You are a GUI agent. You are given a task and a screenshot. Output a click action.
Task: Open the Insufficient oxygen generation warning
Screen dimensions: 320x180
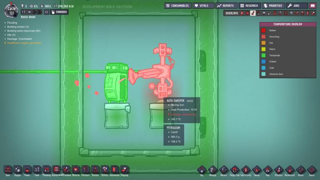tap(24, 43)
